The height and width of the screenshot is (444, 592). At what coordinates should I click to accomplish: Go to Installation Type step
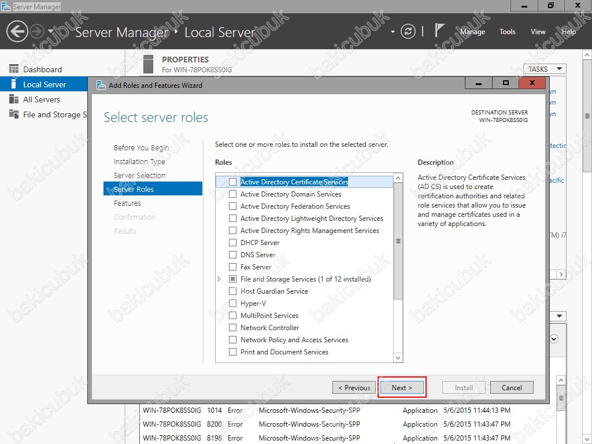click(139, 162)
